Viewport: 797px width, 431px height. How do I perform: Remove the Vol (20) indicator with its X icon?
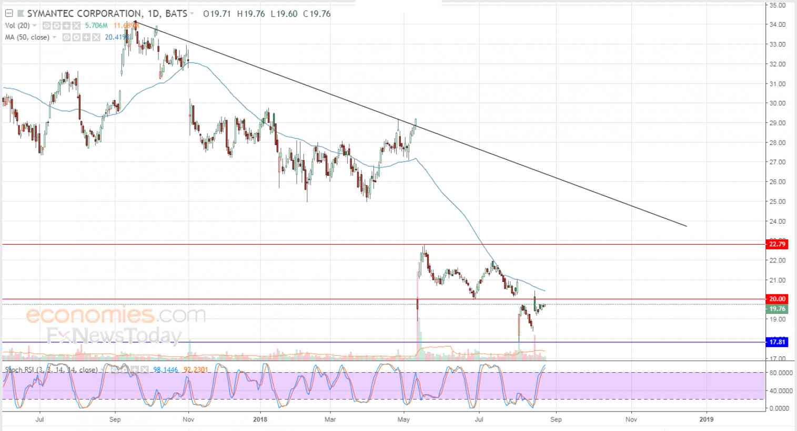[x=76, y=25]
